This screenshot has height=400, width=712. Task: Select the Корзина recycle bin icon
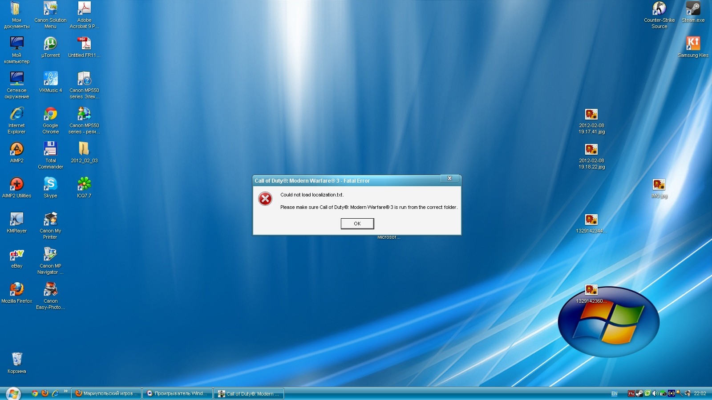[16, 364]
